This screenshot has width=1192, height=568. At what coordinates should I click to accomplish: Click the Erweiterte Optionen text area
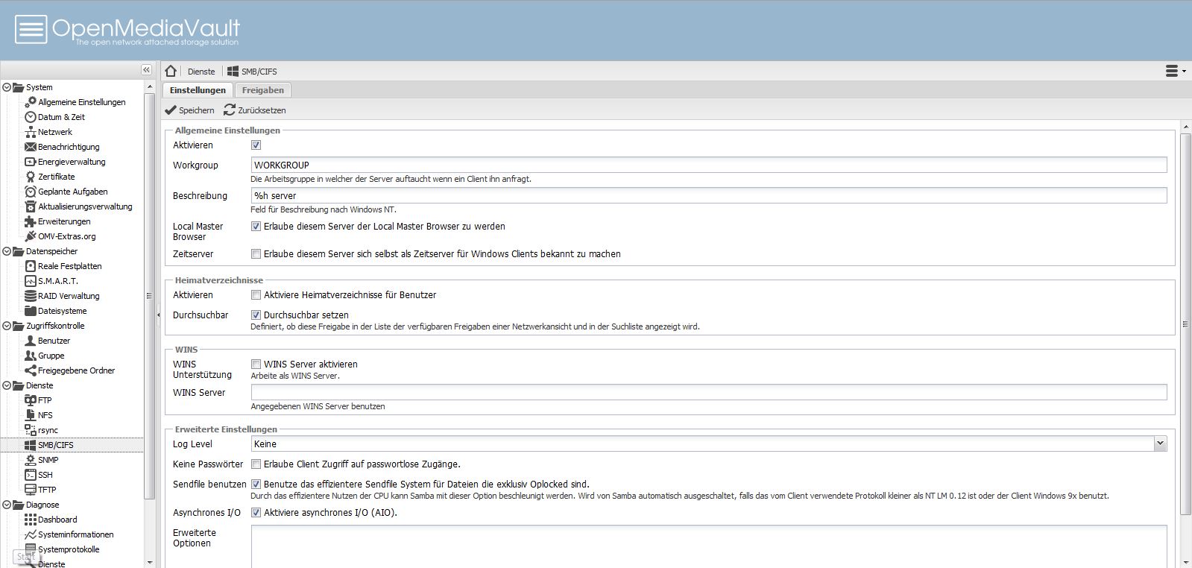(709, 546)
